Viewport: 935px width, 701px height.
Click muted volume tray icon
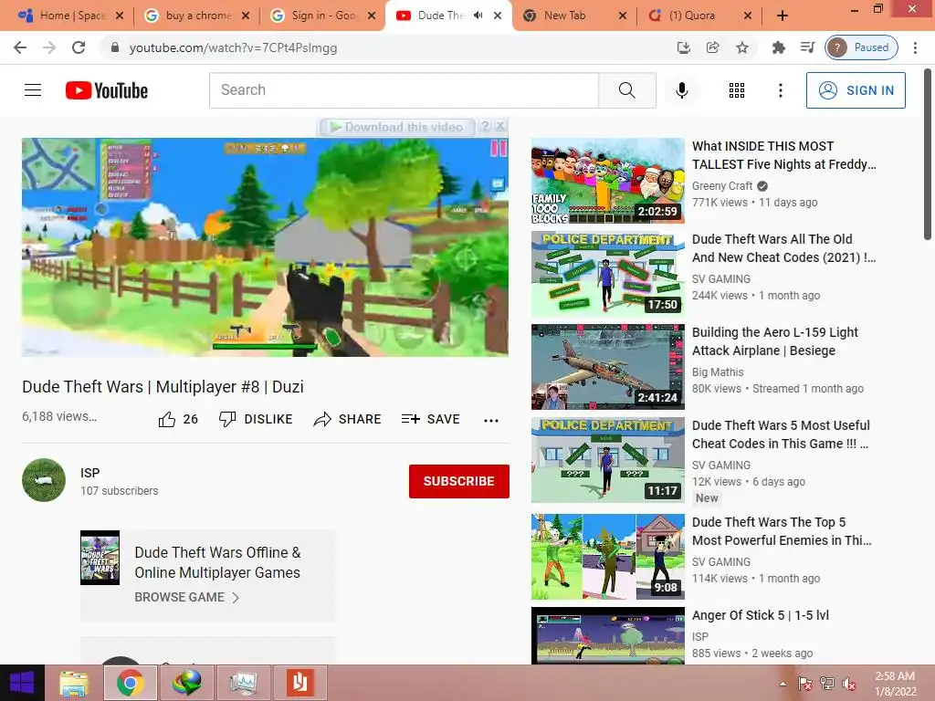click(848, 684)
